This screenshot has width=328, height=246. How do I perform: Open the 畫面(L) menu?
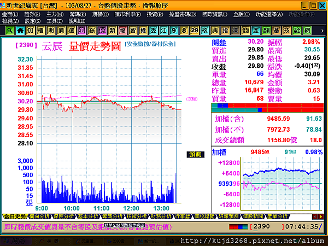[x=10, y=14]
